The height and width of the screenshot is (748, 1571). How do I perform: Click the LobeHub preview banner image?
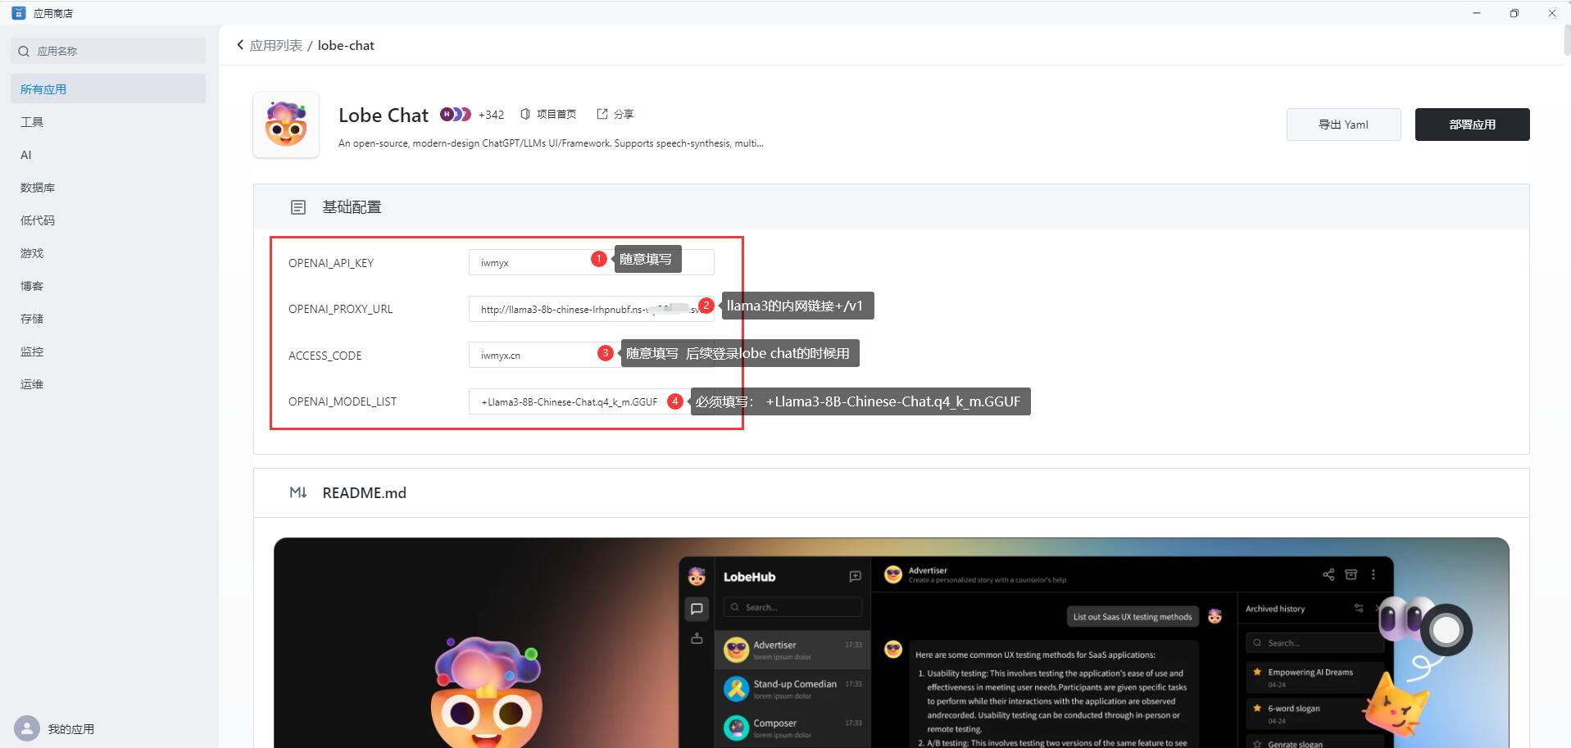[x=891, y=642]
